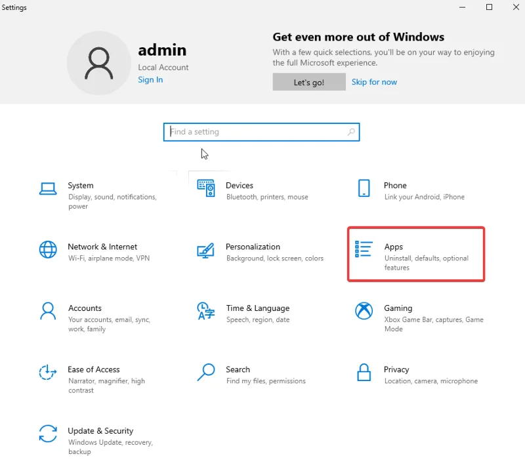The width and height of the screenshot is (525, 471).
Task: Select the Accounts title text
Action: point(85,308)
